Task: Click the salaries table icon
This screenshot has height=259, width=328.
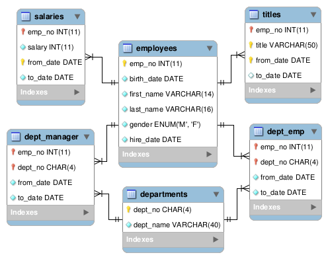Action: (25, 17)
